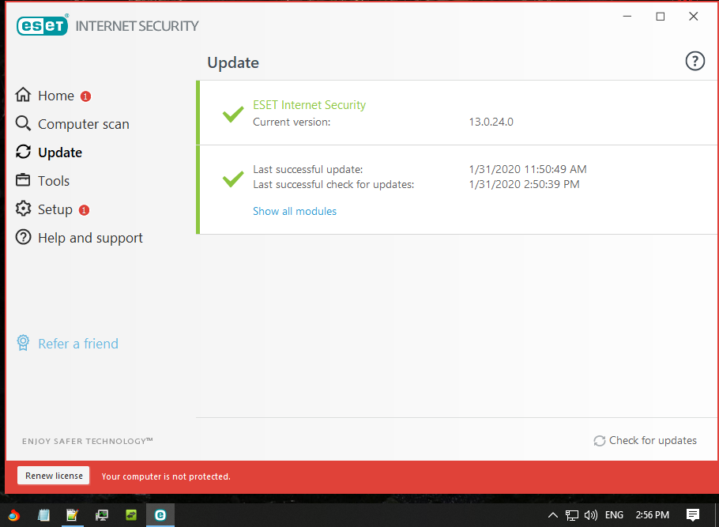
Task: Click the timestamp 1/31/2020 2:50:39 PM
Action: tap(524, 184)
